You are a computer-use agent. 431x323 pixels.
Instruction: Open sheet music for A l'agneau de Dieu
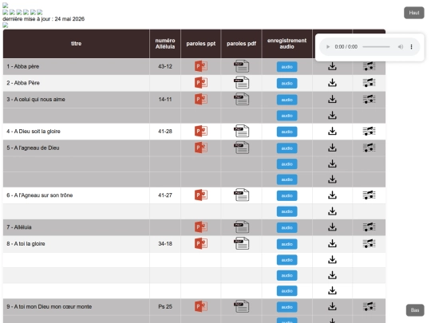pyautogui.click(x=370, y=148)
